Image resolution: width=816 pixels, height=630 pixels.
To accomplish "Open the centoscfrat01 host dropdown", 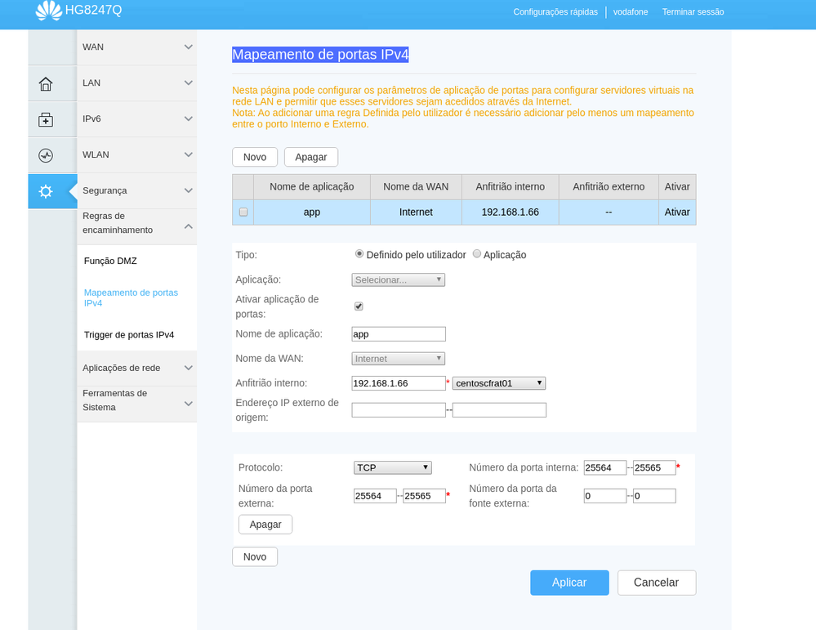I will click(498, 382).
